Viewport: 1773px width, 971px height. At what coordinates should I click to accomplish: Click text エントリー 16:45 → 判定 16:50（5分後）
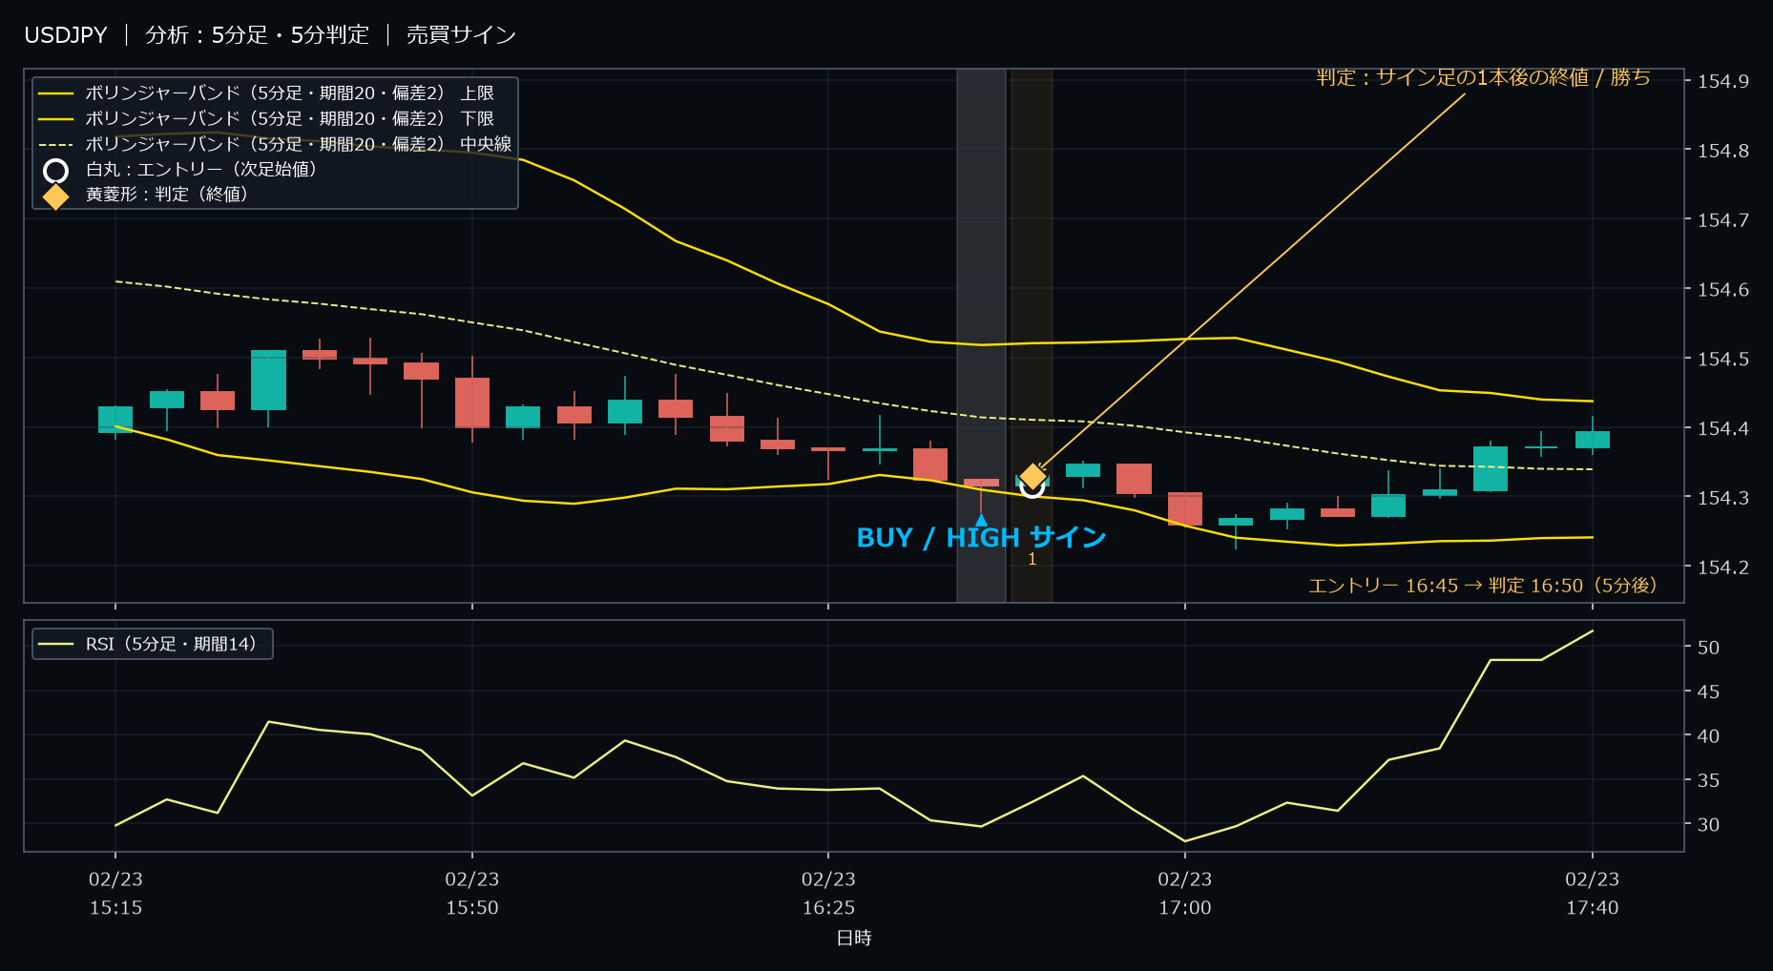coord(1483,586)
